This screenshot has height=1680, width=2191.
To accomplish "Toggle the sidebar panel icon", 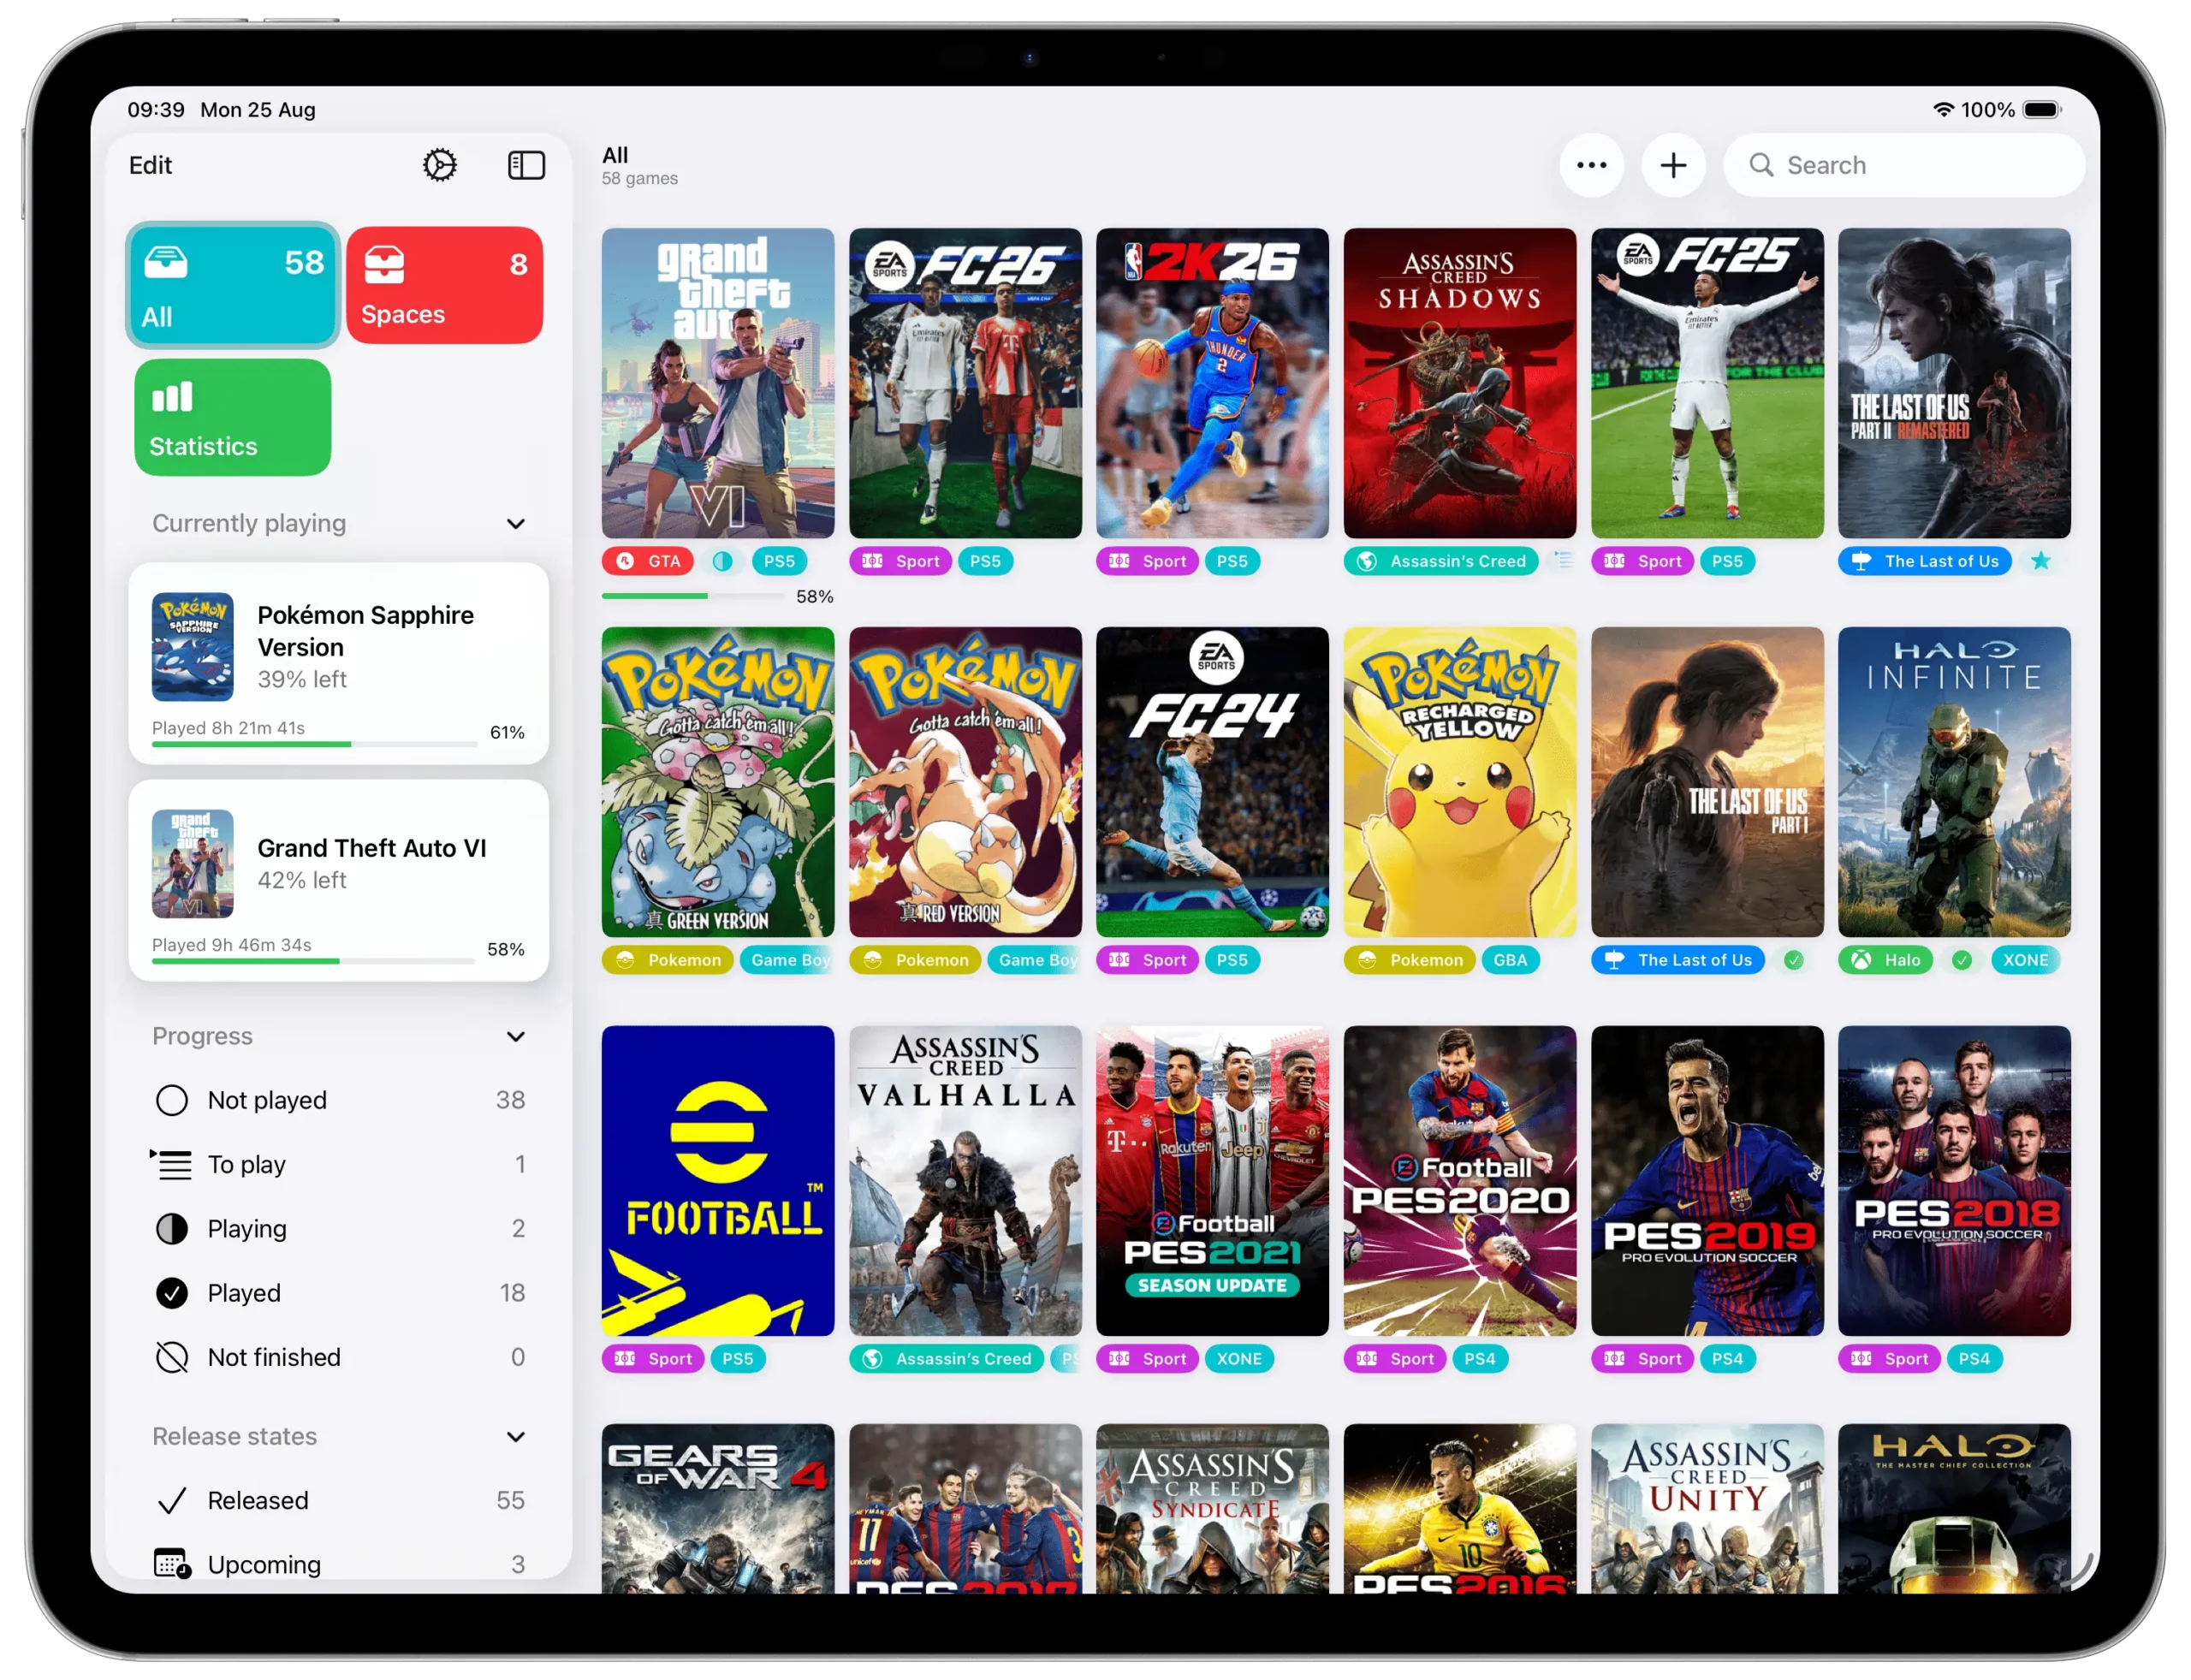I will 526,165.
